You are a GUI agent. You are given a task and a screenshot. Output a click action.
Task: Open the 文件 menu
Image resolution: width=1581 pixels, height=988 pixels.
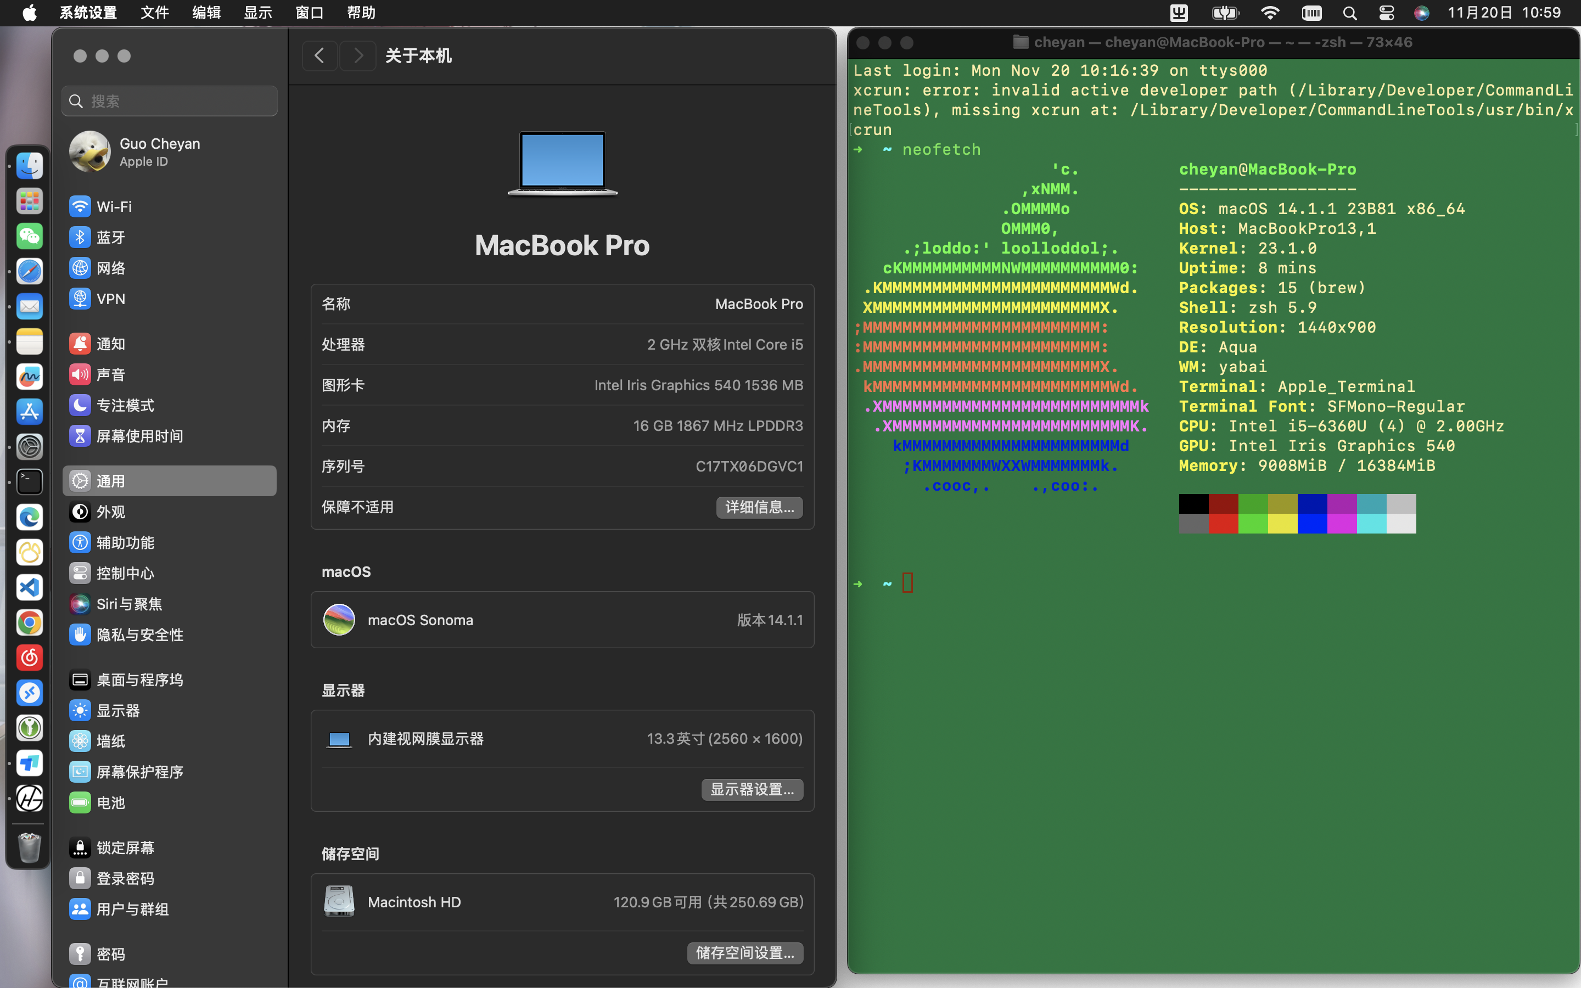(x=154, y=13)
